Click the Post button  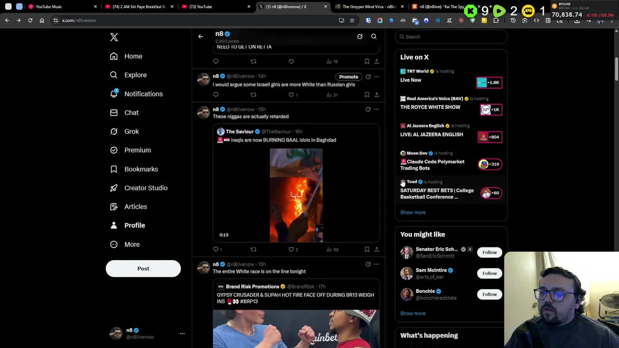pyautogui.click(x=143, y=269)
